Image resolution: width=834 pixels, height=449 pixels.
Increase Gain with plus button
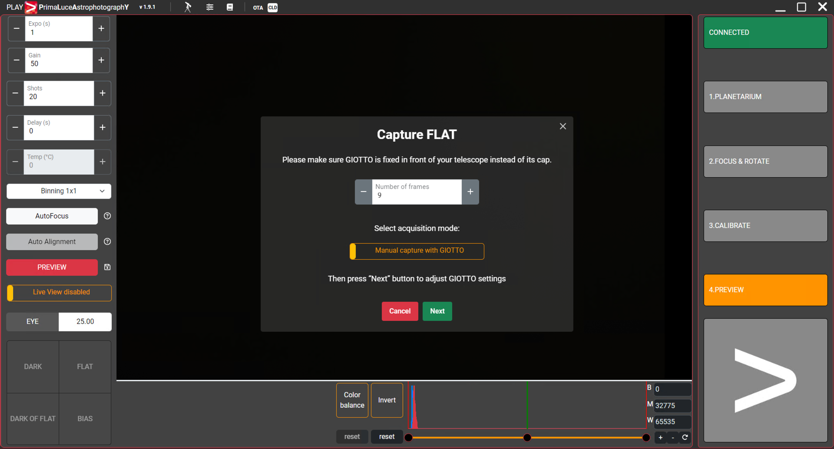[x=101, y=60]
